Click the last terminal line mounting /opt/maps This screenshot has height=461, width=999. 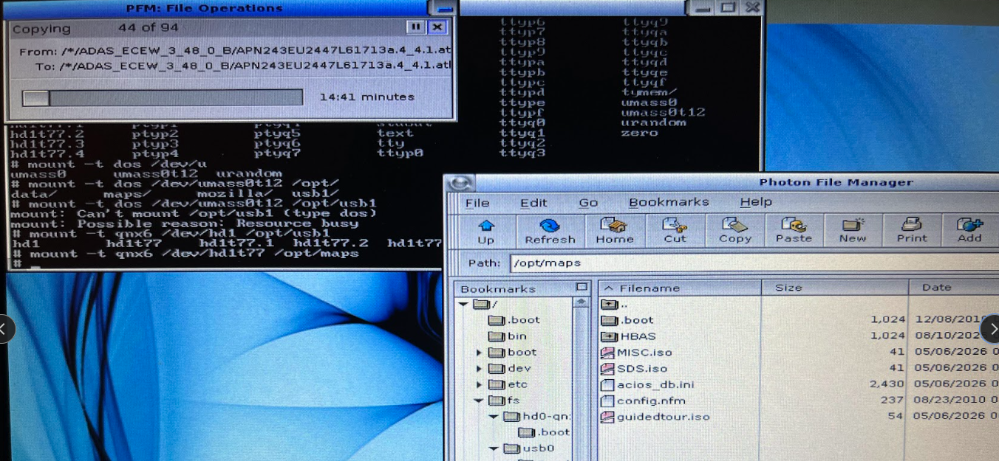click(x=185, y=253)
